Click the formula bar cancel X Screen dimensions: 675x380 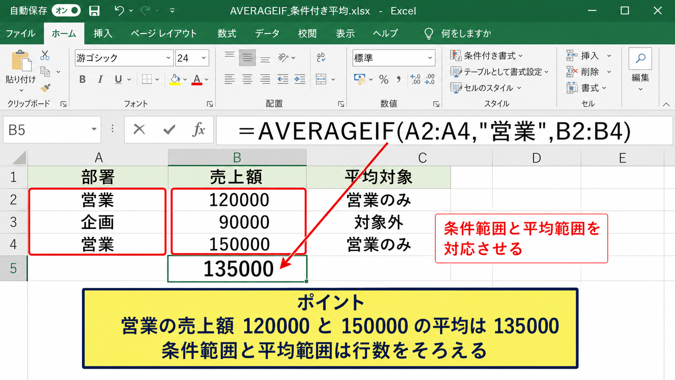click(139, 130)
